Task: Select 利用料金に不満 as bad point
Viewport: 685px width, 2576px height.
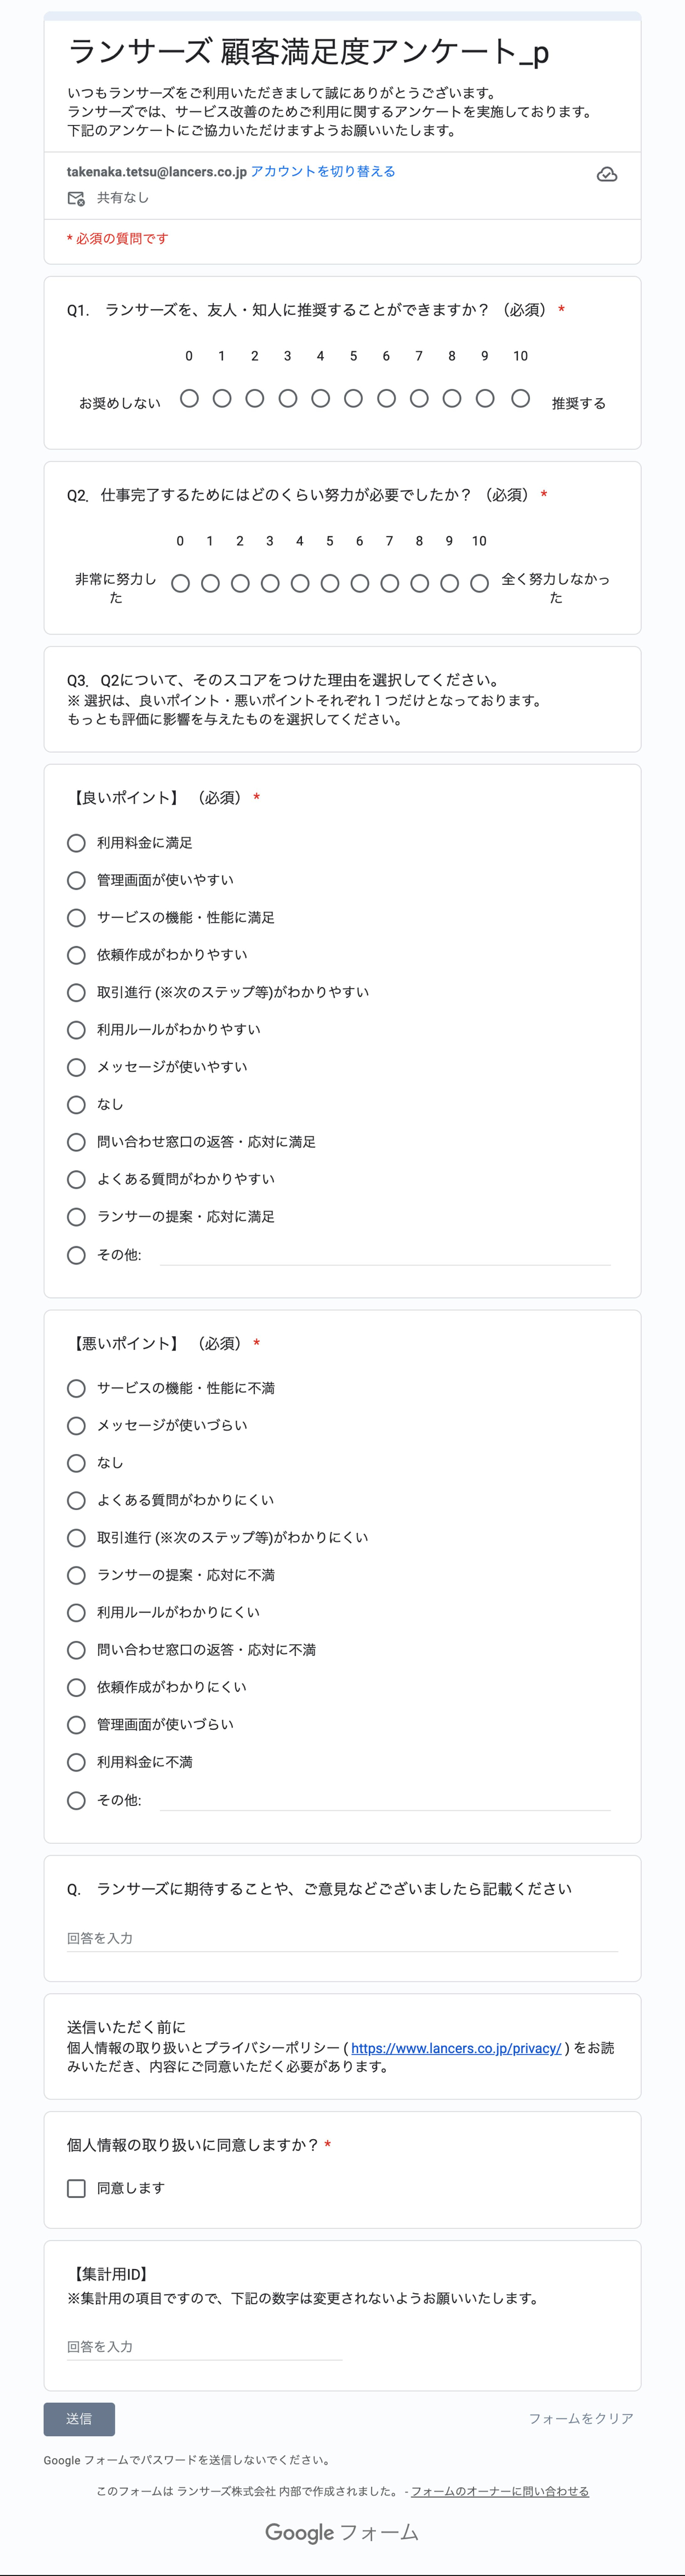Action: pos(76,1763)
